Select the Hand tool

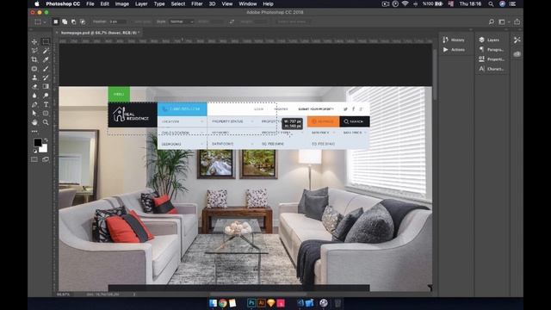(x=34, y=122)
